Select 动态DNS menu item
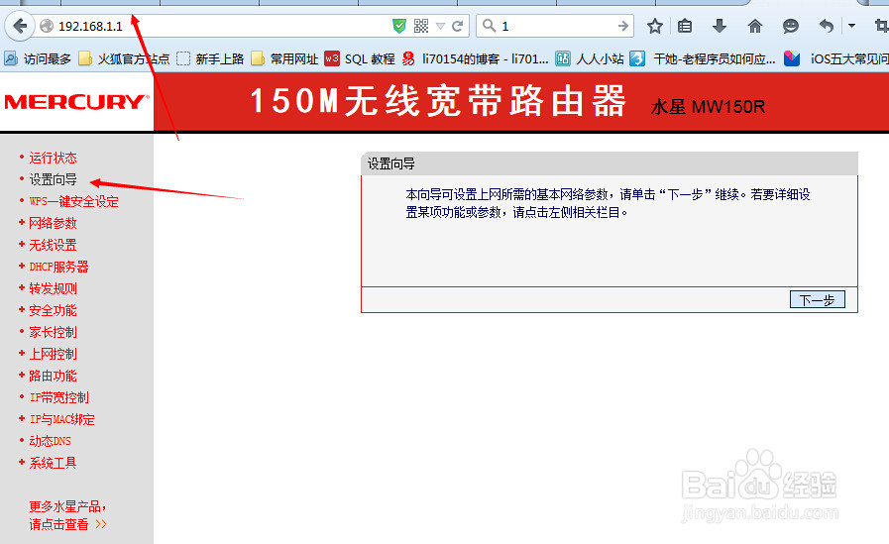 pyautogui.click(x=50, y=441)
